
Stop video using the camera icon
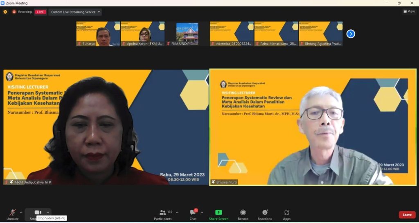pos(38,212)
